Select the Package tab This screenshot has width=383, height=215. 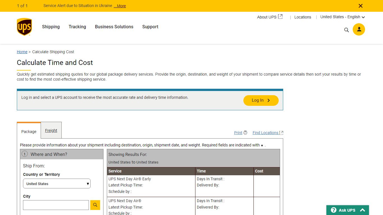pos(29,131)
